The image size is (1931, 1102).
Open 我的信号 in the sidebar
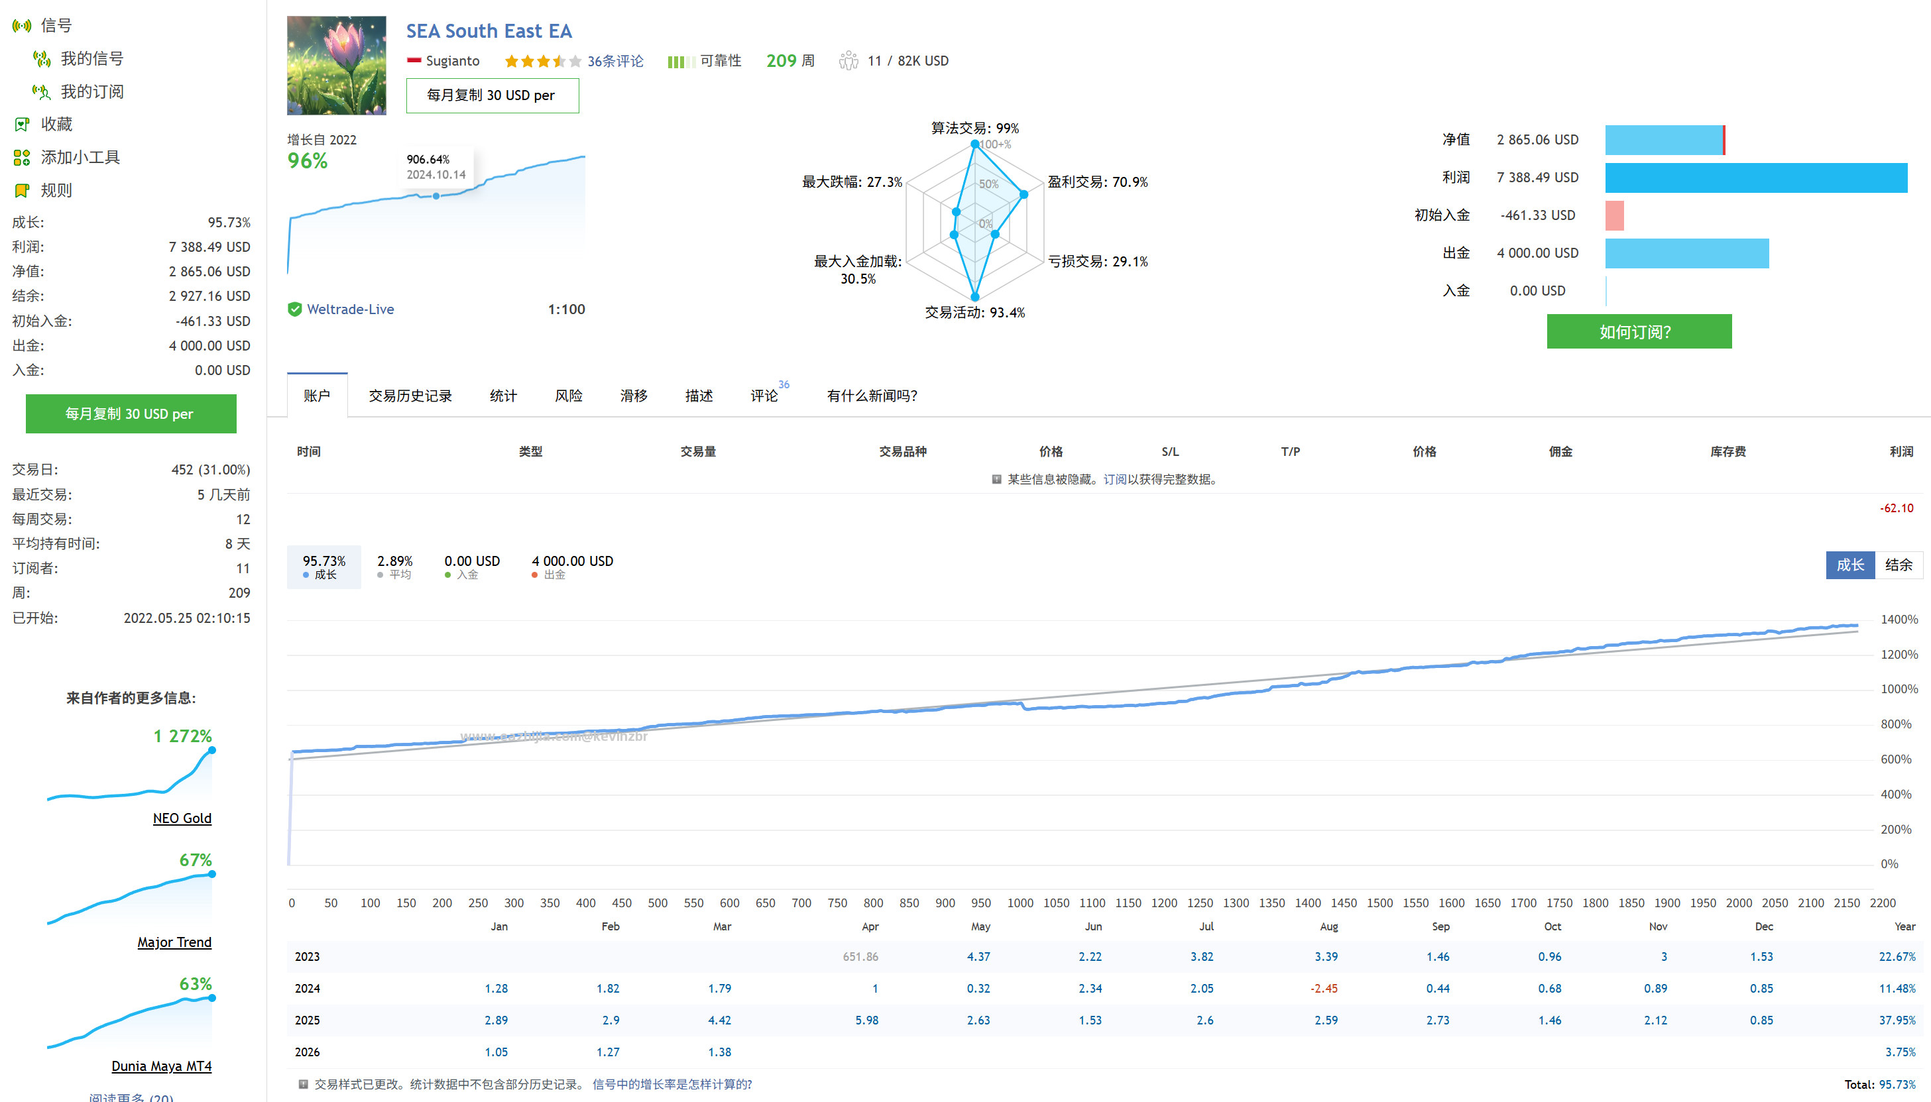coord(91,58)
